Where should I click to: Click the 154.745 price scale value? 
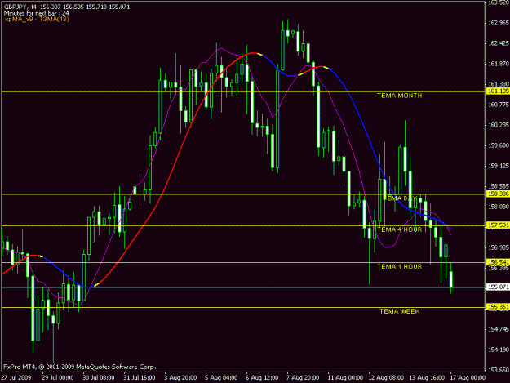click(x=499, y=329)
